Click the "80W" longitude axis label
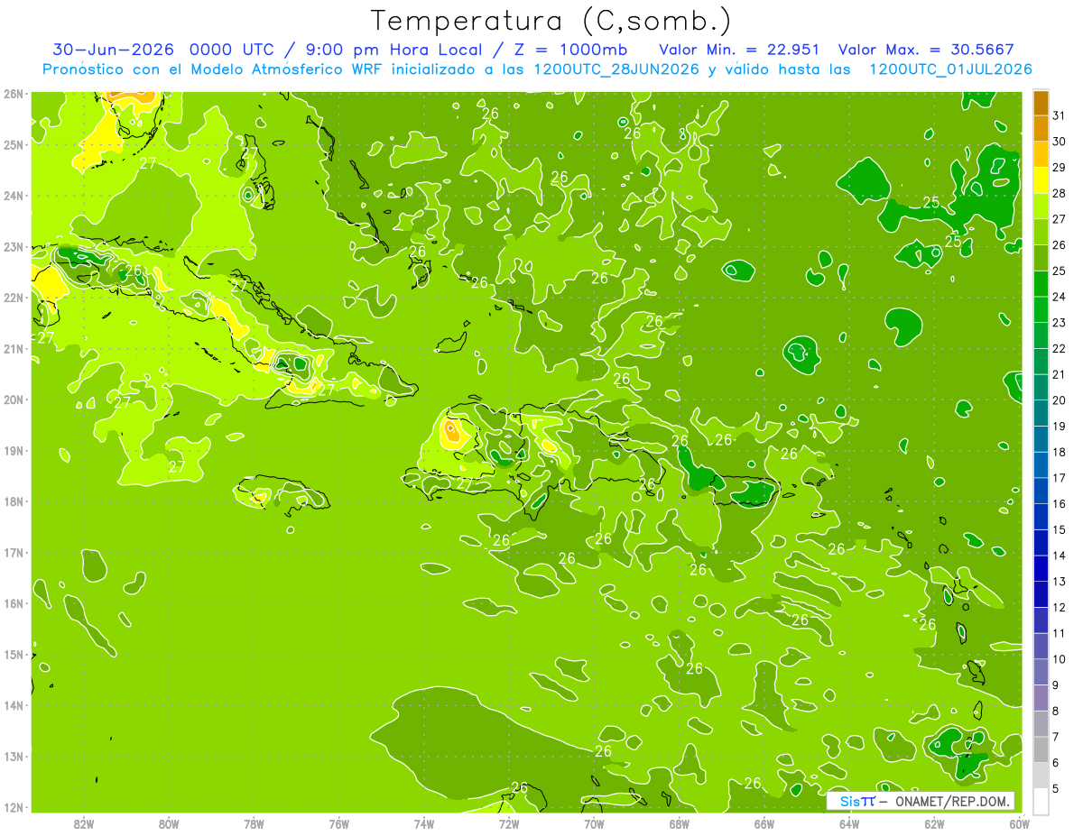The width and height of the screenshot is (1083, 836). (x=169, y=823)
